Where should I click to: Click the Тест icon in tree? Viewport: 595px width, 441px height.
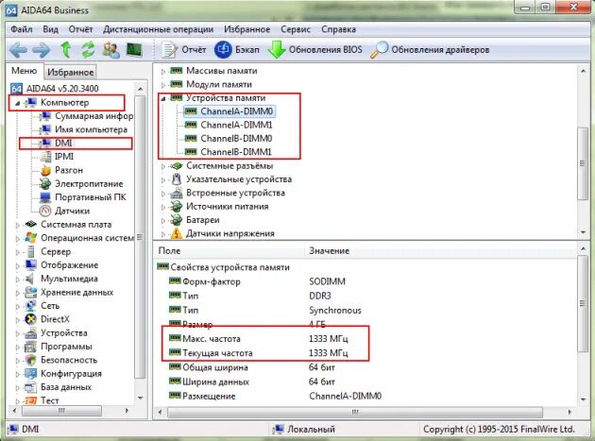tap(30, 400)
